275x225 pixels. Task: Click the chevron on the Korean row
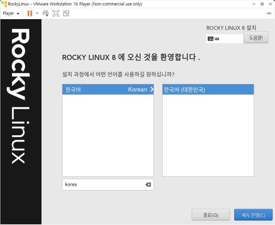coord(152,89)
